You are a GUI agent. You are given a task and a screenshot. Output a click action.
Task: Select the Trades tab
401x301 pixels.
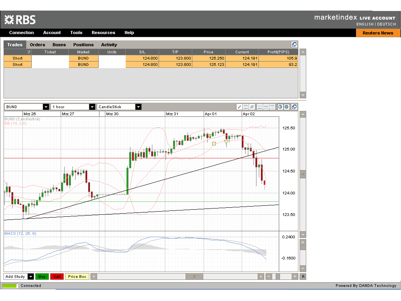coord(15,45)
